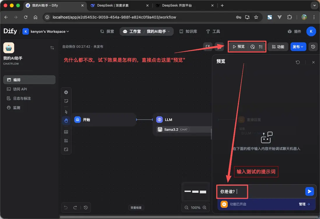Click the refresh icon in the preview panel
320x219 pixels.
pos(298,62)
